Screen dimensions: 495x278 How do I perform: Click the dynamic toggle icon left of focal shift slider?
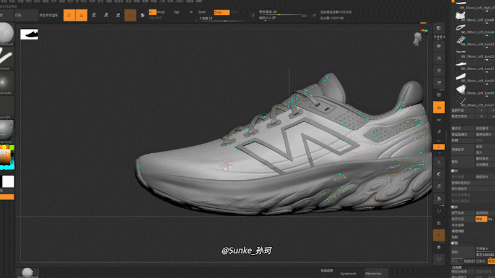252,15
